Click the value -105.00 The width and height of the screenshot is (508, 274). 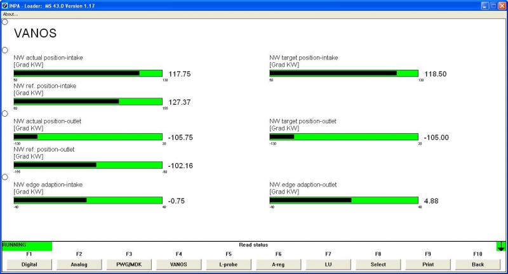pos(436,138)
